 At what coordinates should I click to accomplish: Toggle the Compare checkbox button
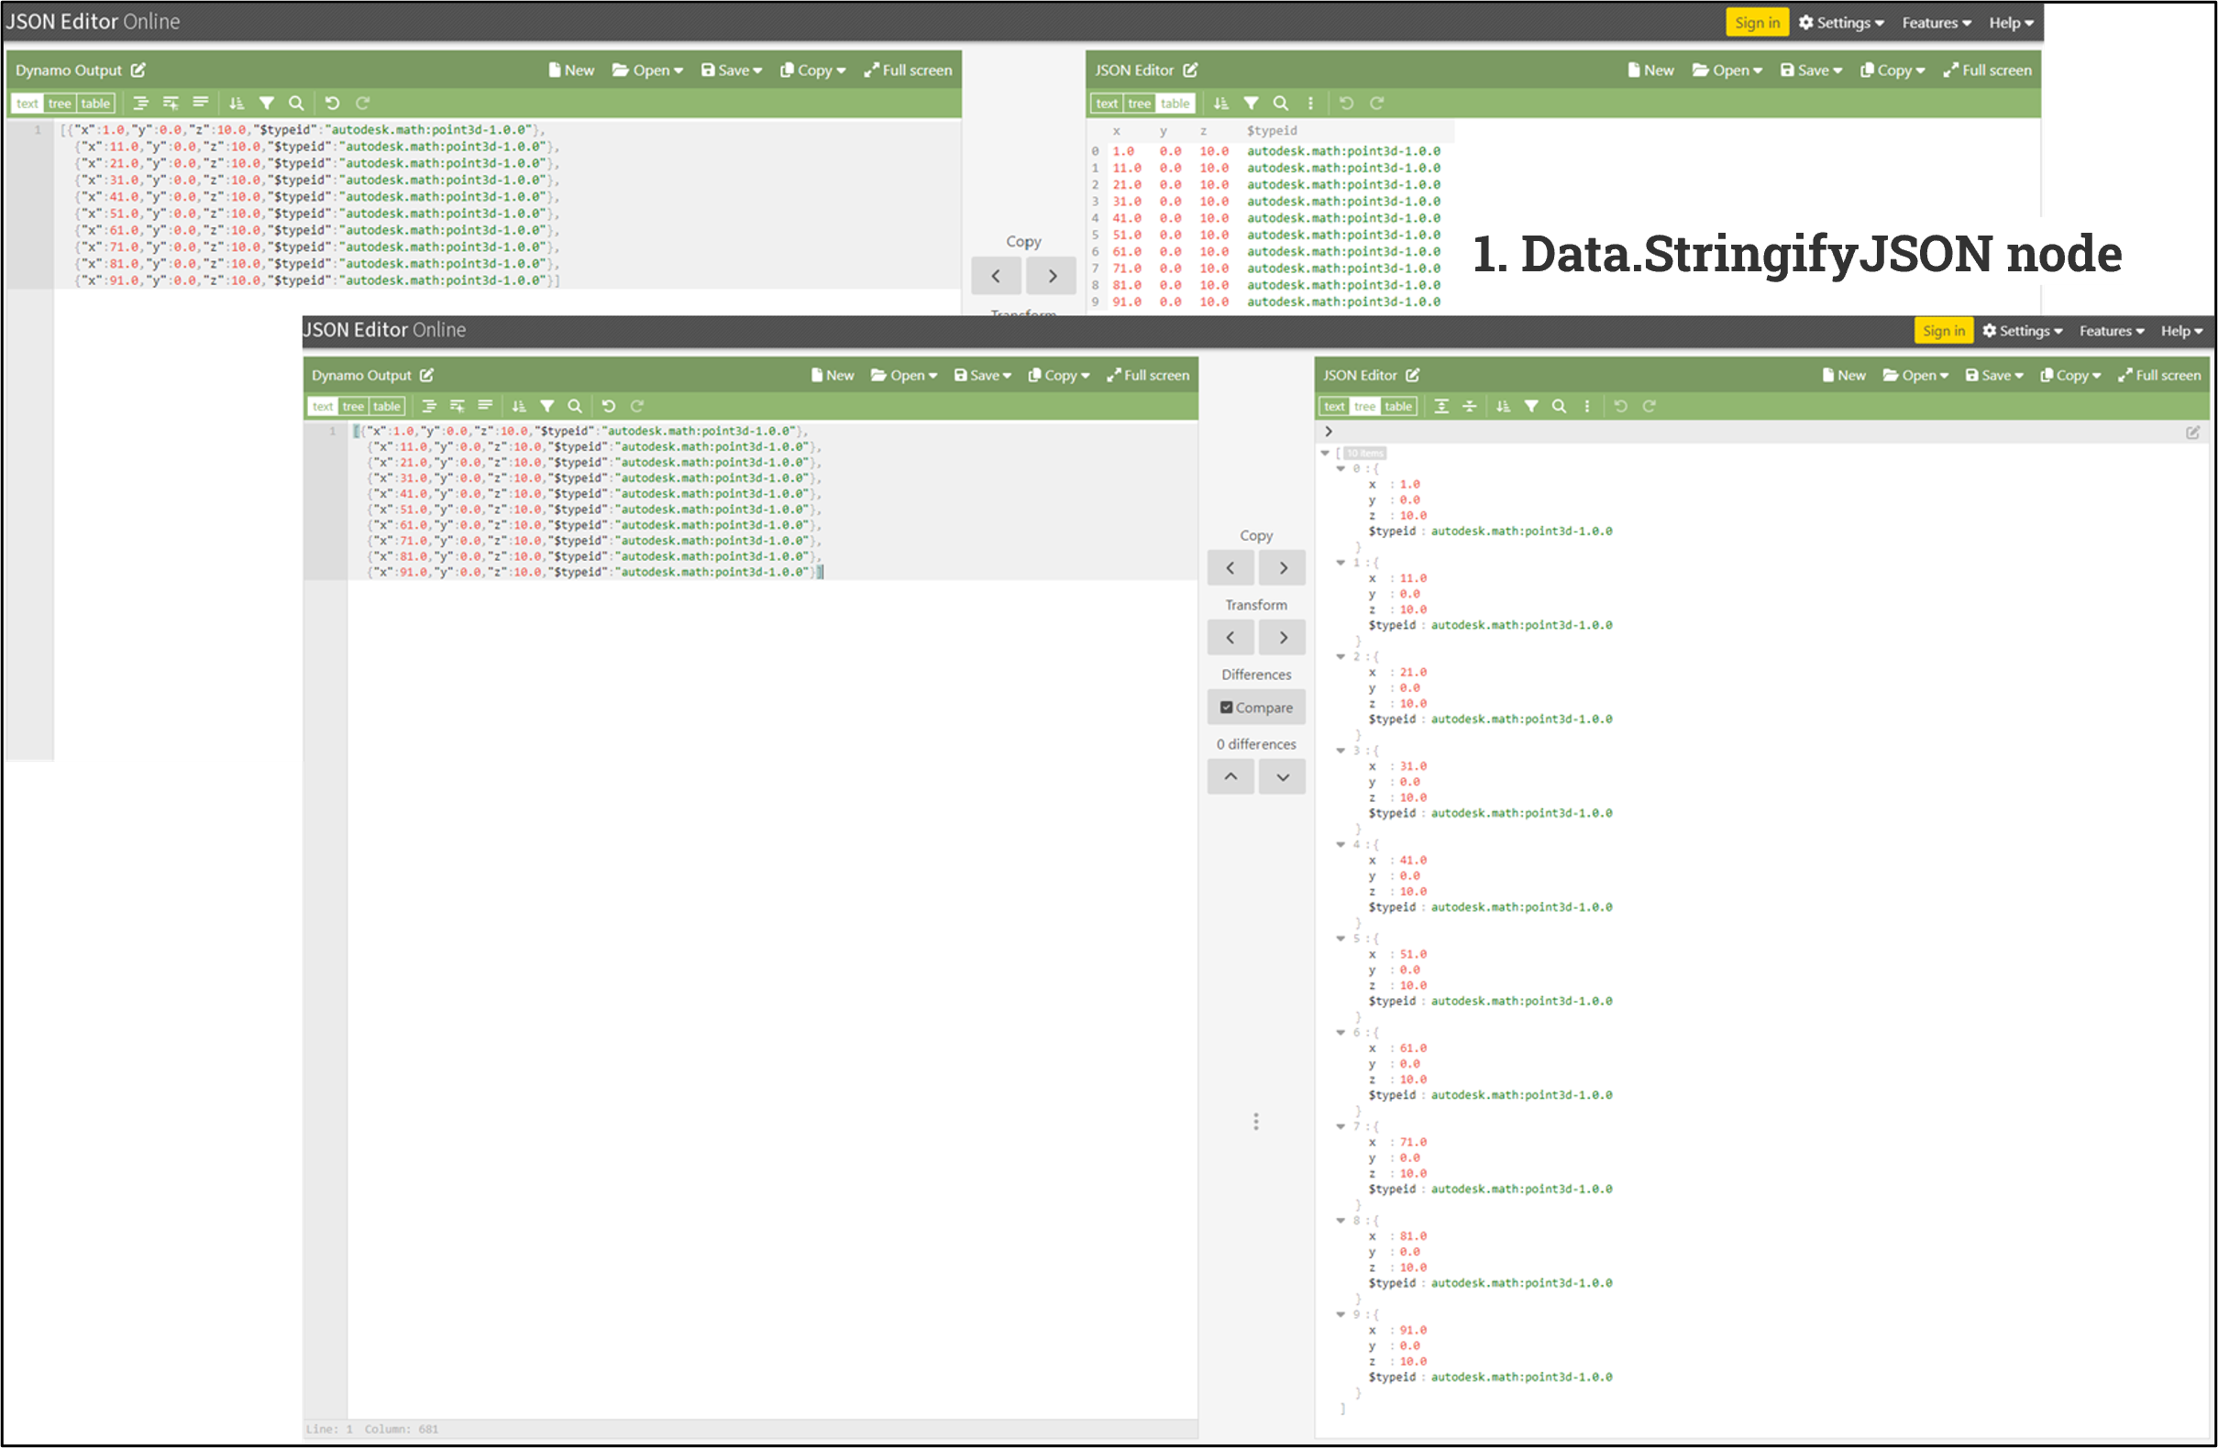pyautogui.click(x=1255, y=708)
